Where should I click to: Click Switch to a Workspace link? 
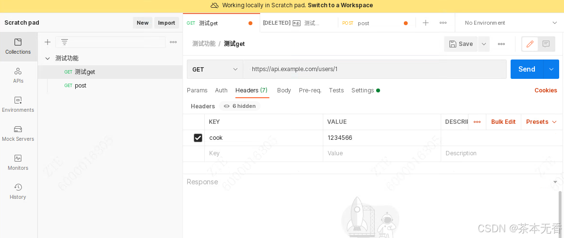coord(340,5)
